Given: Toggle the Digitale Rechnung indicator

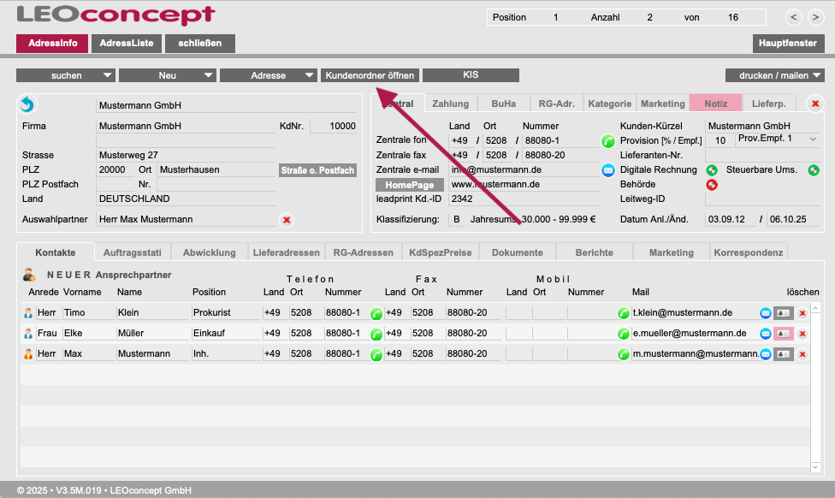Looking at the screenshot, I should [x=711, y=169].
